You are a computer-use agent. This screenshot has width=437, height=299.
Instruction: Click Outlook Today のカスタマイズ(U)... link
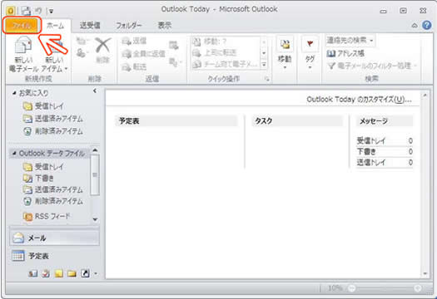(x=359, y=100)
